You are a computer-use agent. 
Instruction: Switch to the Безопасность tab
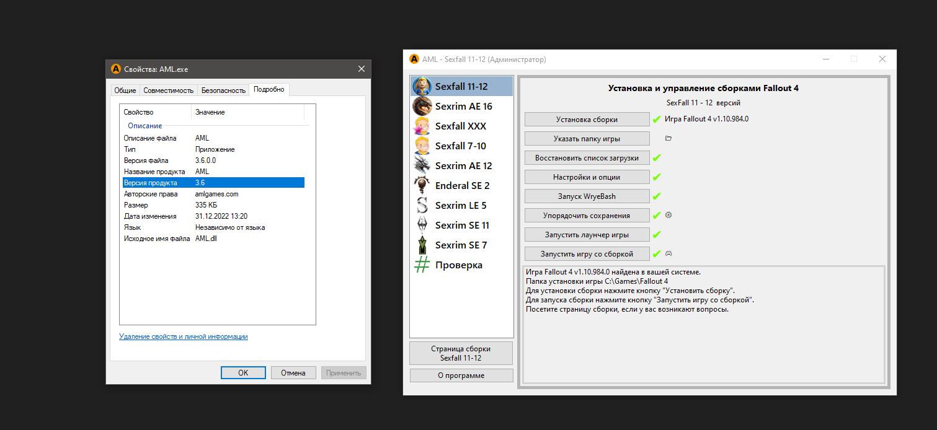(x=223, y=90)
